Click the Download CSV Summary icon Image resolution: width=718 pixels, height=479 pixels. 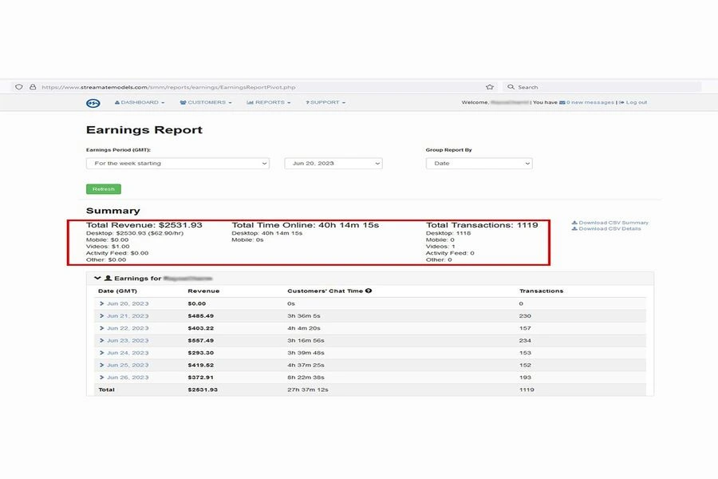pos(575,223)
